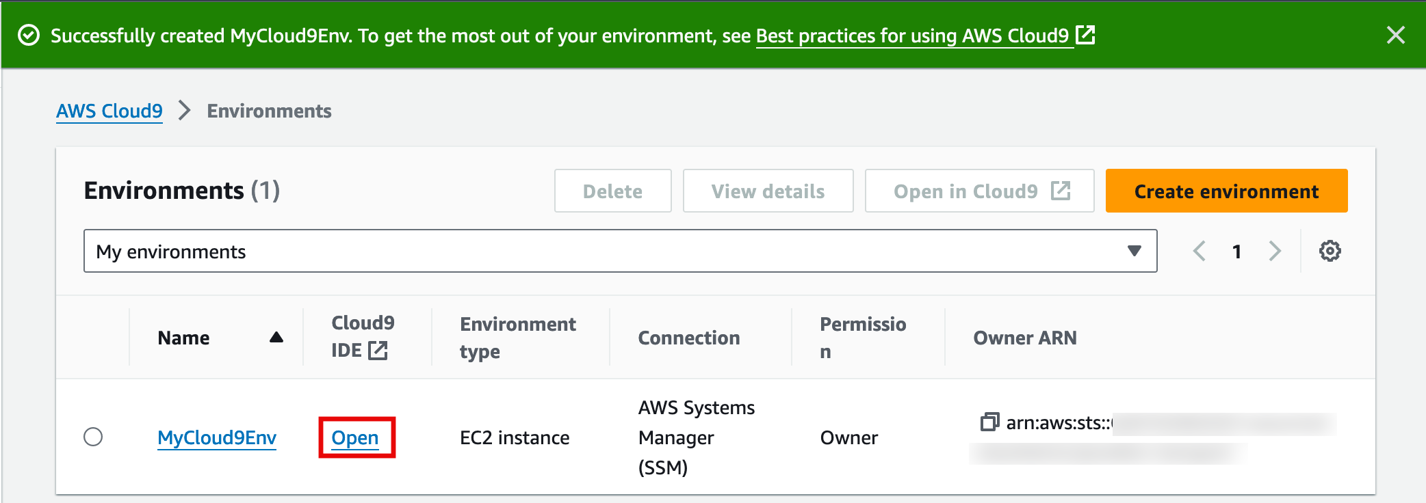Click the Connection column header
1426x503 pixels.
[689, 338]
